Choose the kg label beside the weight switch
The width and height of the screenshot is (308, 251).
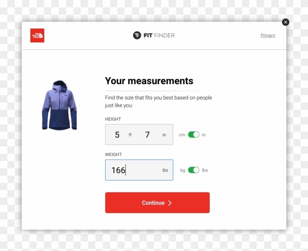183,170
